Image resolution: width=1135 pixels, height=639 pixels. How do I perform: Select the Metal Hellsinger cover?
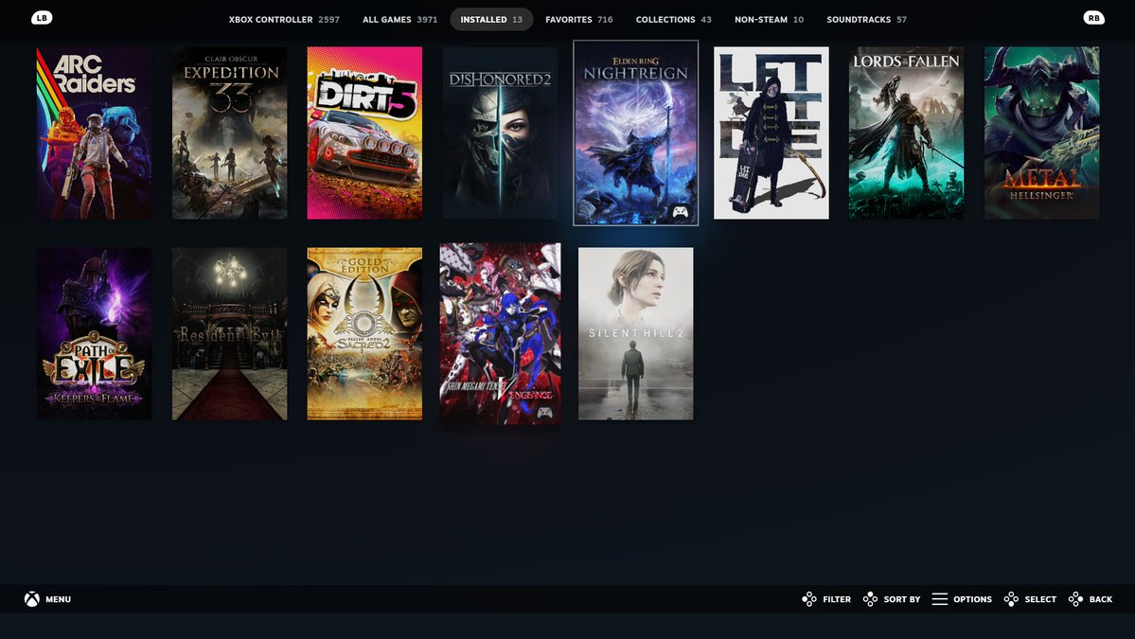(1041, 133)
